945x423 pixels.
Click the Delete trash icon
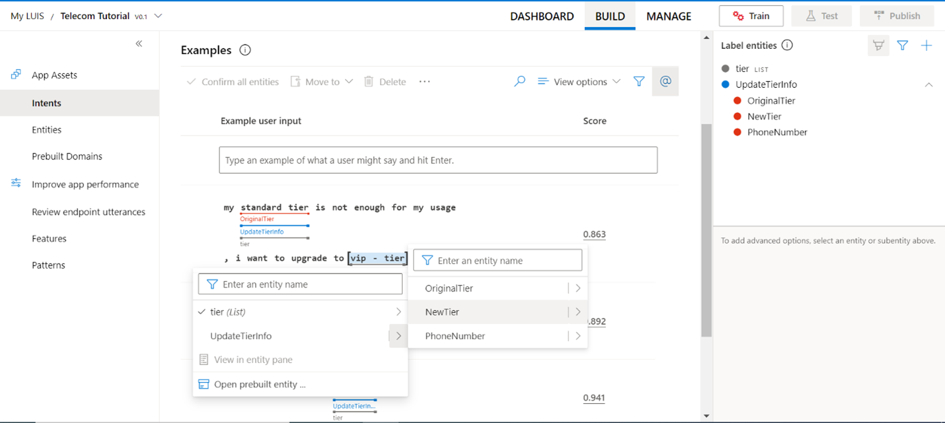[x=369, y=81]
